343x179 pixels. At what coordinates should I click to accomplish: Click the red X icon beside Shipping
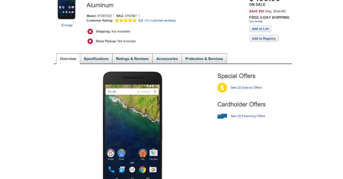click(90, 31)
